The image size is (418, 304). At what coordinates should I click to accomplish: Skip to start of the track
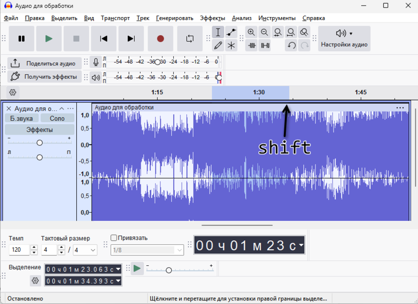(103, 39)
